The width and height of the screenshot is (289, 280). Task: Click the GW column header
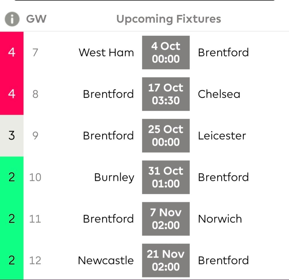click(36, 19)
